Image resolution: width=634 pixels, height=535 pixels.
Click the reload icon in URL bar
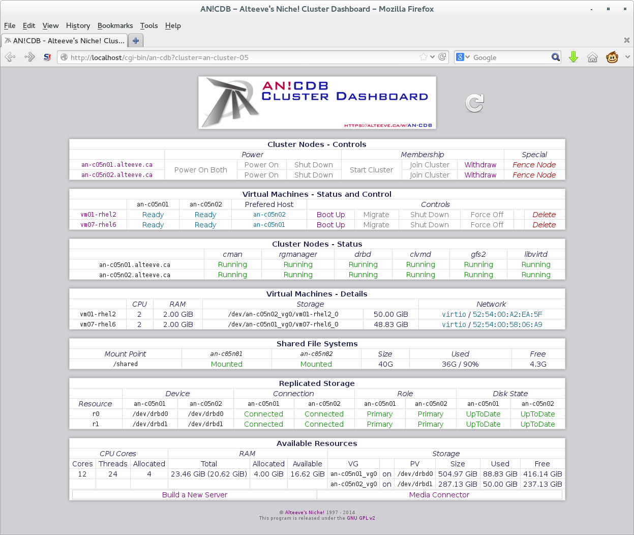click(x=442, y=57)
